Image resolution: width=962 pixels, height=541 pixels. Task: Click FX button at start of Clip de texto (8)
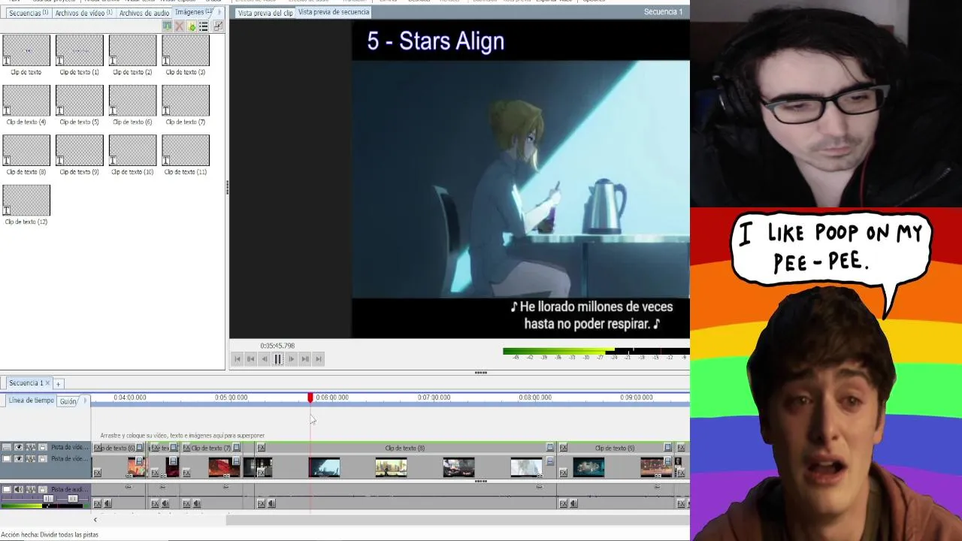pyautogui.click(x=261, y=447)
